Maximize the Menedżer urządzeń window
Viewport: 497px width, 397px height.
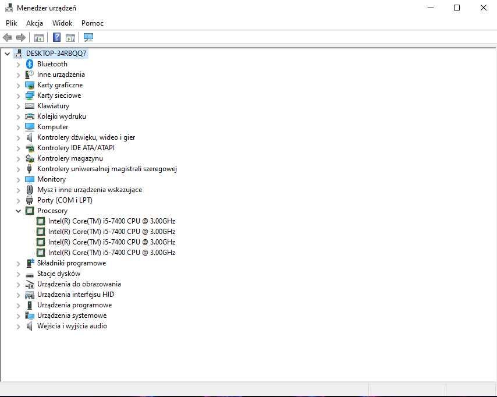[457, 8]
